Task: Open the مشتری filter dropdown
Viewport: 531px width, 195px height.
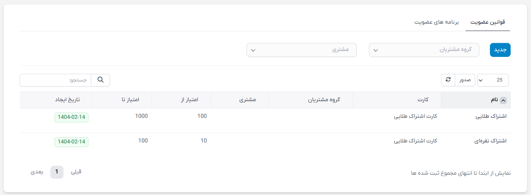Action: pos(302,50)
